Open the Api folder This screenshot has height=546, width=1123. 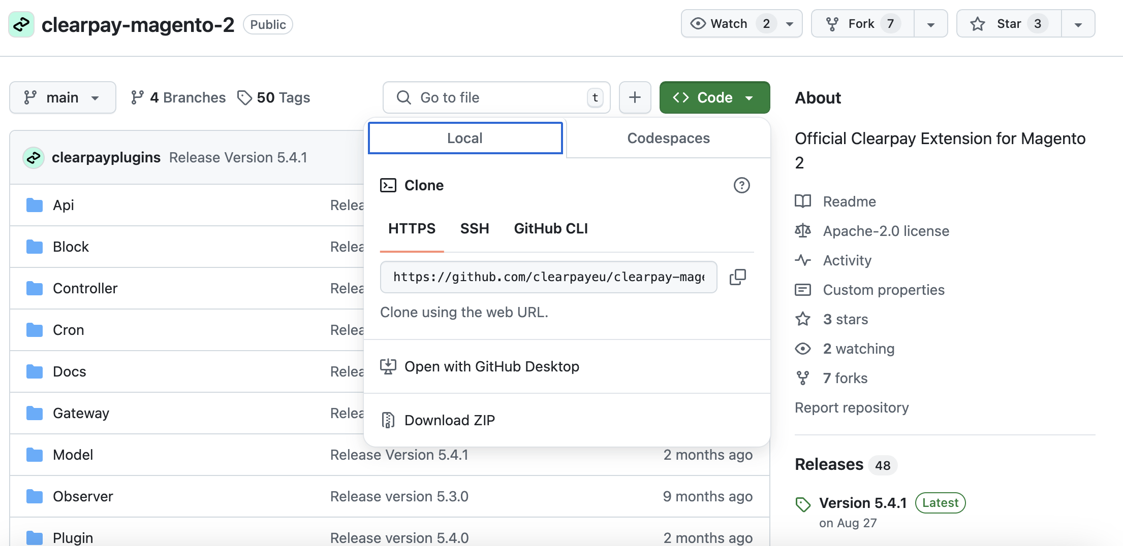point(64,205)
